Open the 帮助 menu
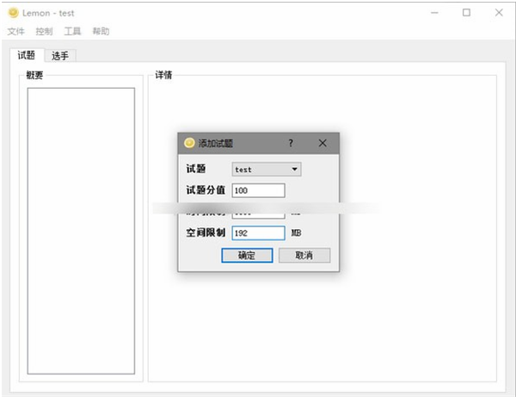 coord(101,32)
